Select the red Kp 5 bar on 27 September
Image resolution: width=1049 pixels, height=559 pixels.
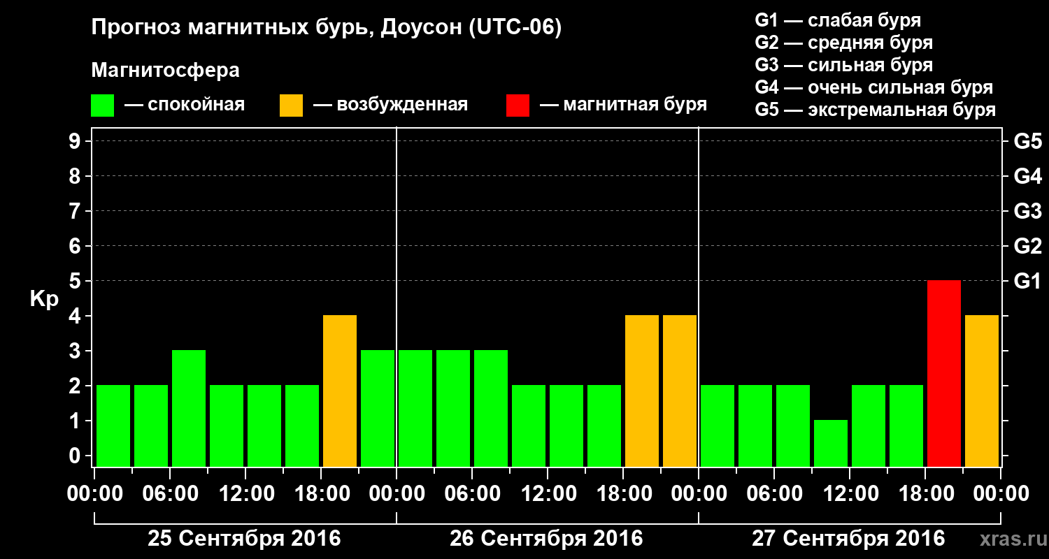click(944, 373)
